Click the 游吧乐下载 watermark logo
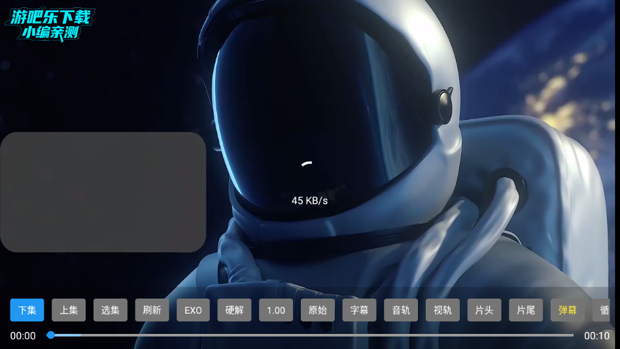The width and height of the screenshot is (620, 349). (x=50, y=25)
